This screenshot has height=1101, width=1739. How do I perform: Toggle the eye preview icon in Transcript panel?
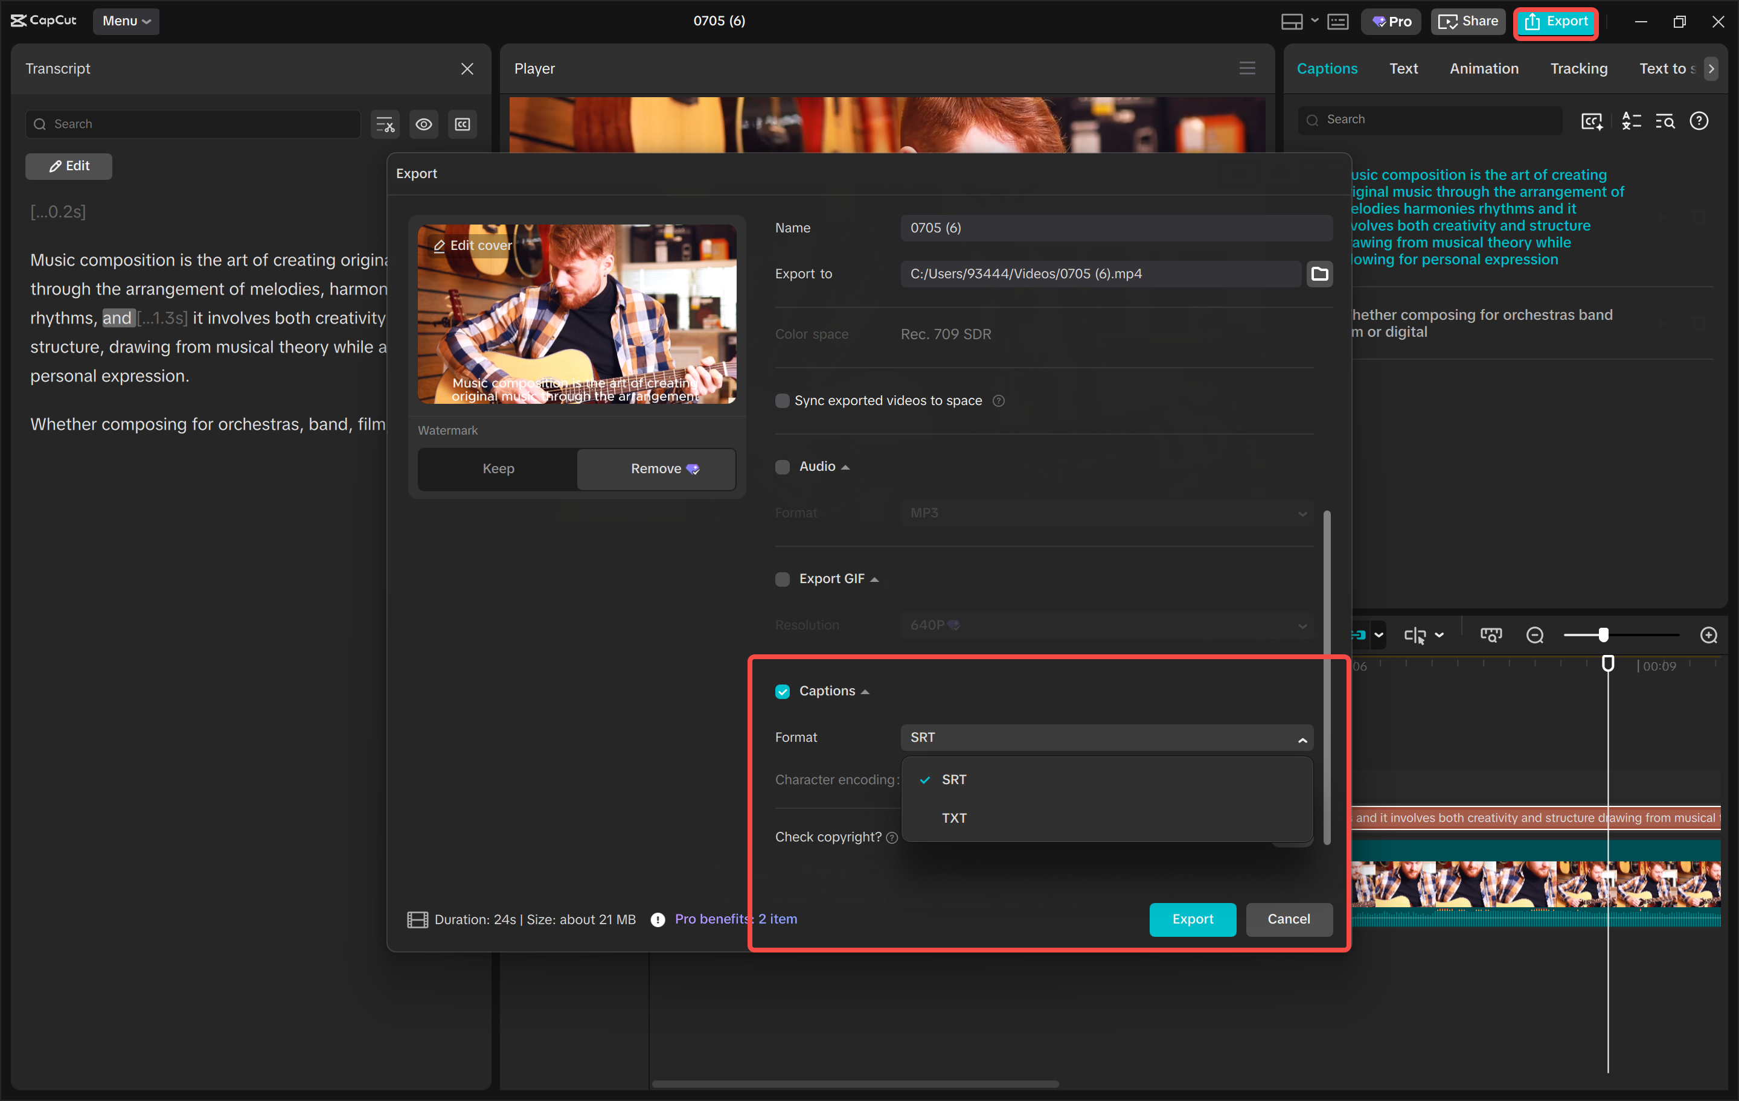point(424,124)
